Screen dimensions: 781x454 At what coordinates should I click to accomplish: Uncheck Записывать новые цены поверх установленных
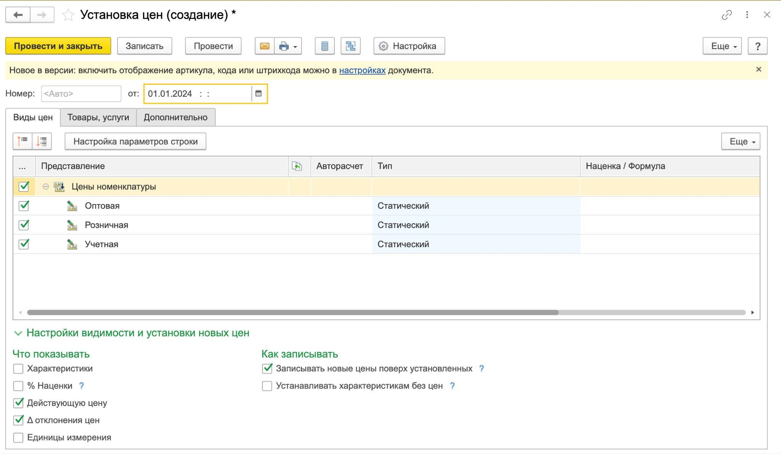point(267,369)
